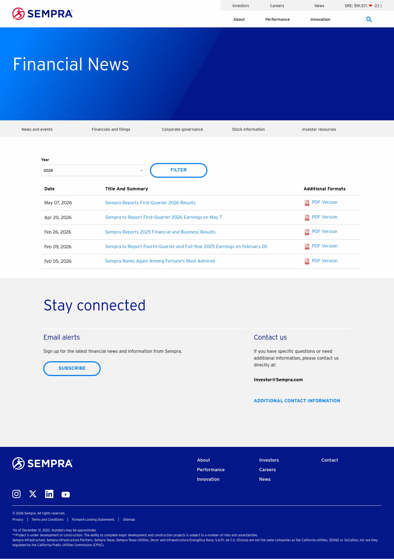Open PDF Version text for Apr 20 release
This screenshot has height=559, width=394.
tap(325, 217)
